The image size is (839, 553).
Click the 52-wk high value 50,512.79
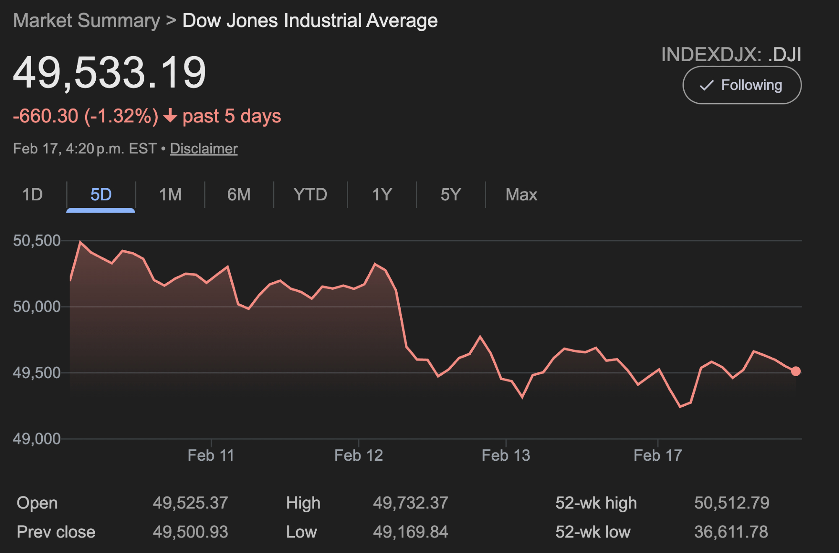pos(732,503)
